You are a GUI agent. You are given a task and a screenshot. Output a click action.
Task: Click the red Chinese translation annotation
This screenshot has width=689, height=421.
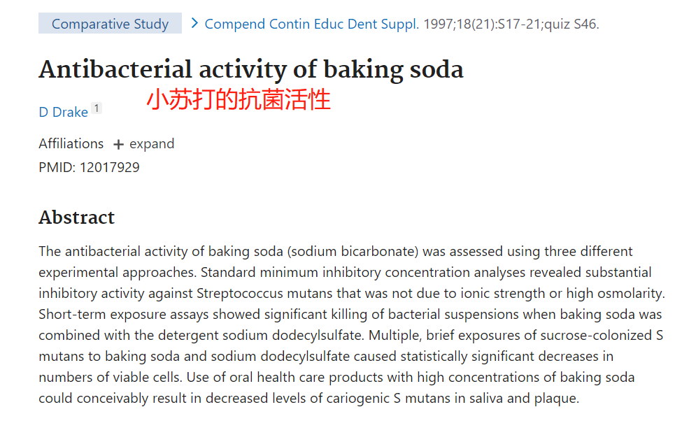238,99
